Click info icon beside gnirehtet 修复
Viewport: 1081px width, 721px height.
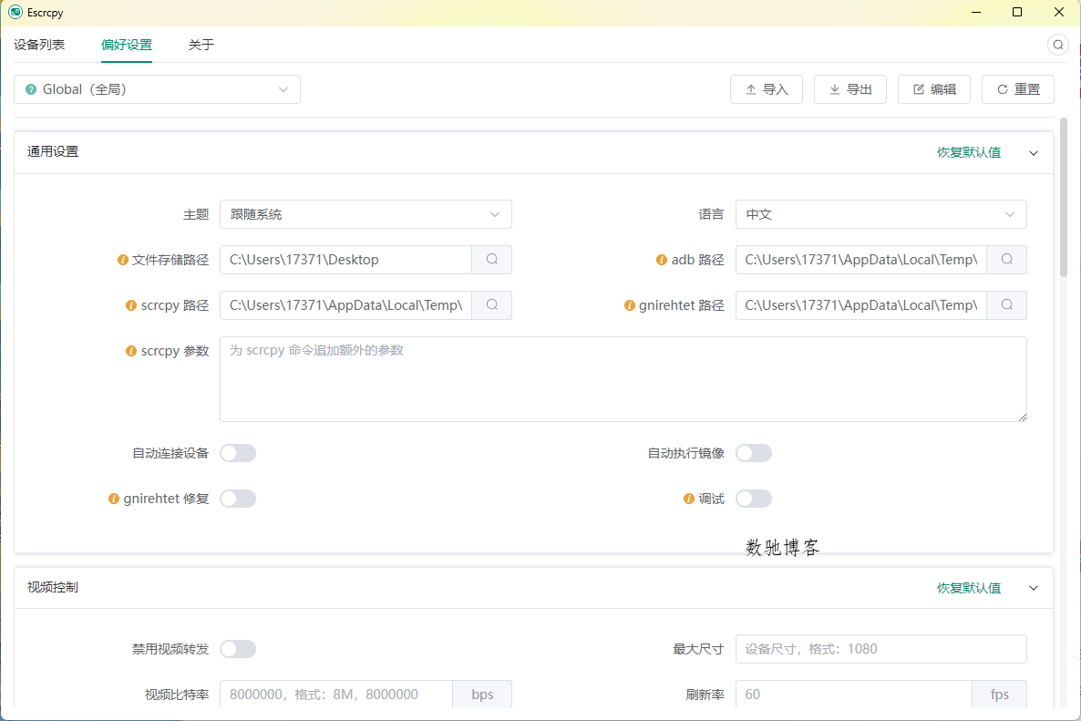coord(114,499)
